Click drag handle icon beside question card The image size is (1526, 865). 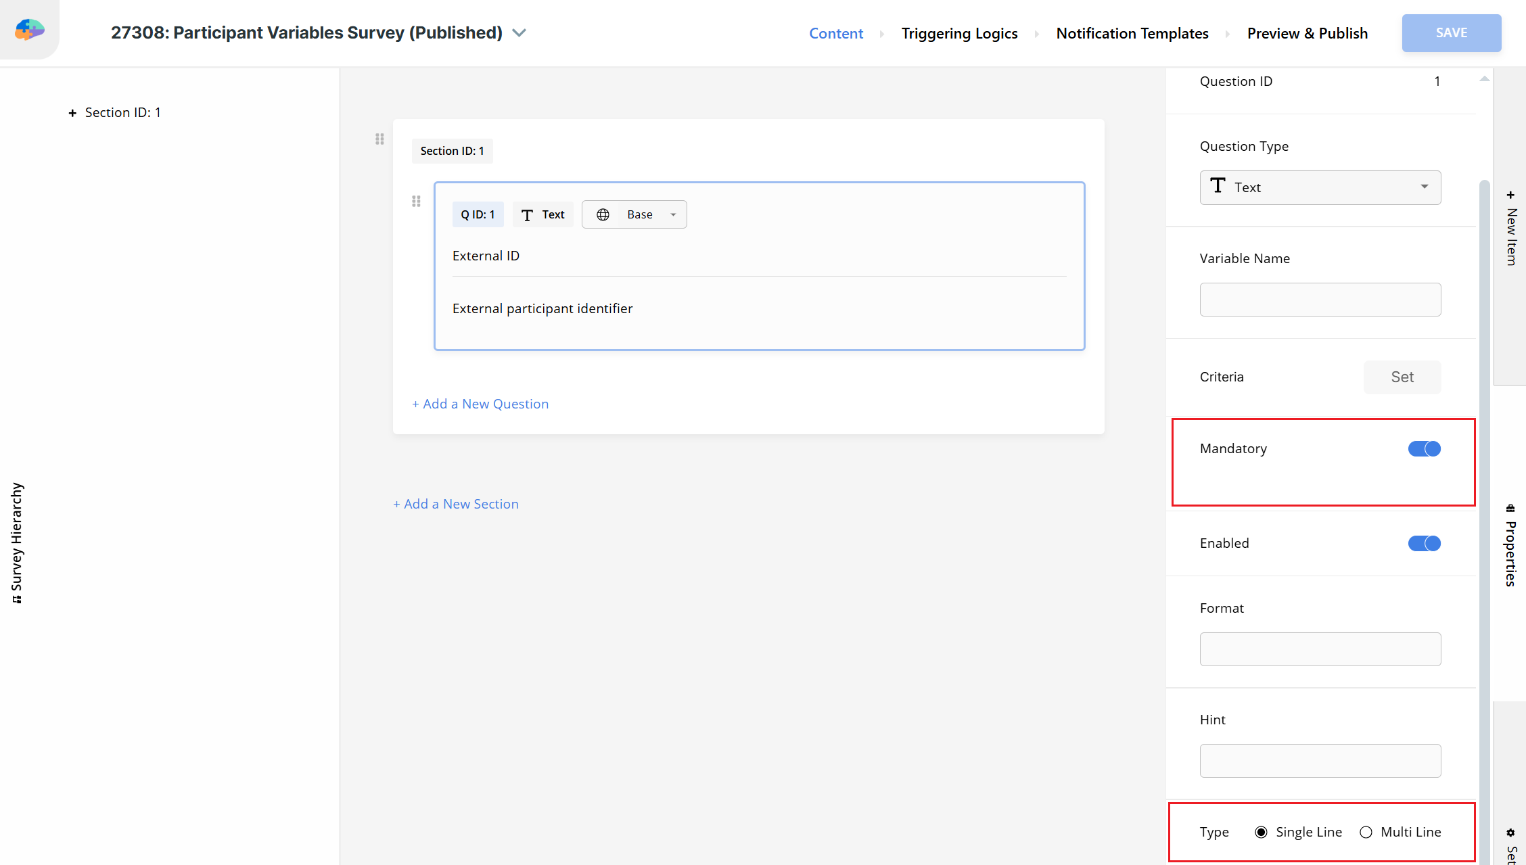point(416,201)
